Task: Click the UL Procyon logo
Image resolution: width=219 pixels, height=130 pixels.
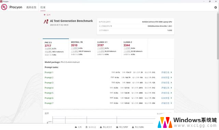Action: click(4, 7)
